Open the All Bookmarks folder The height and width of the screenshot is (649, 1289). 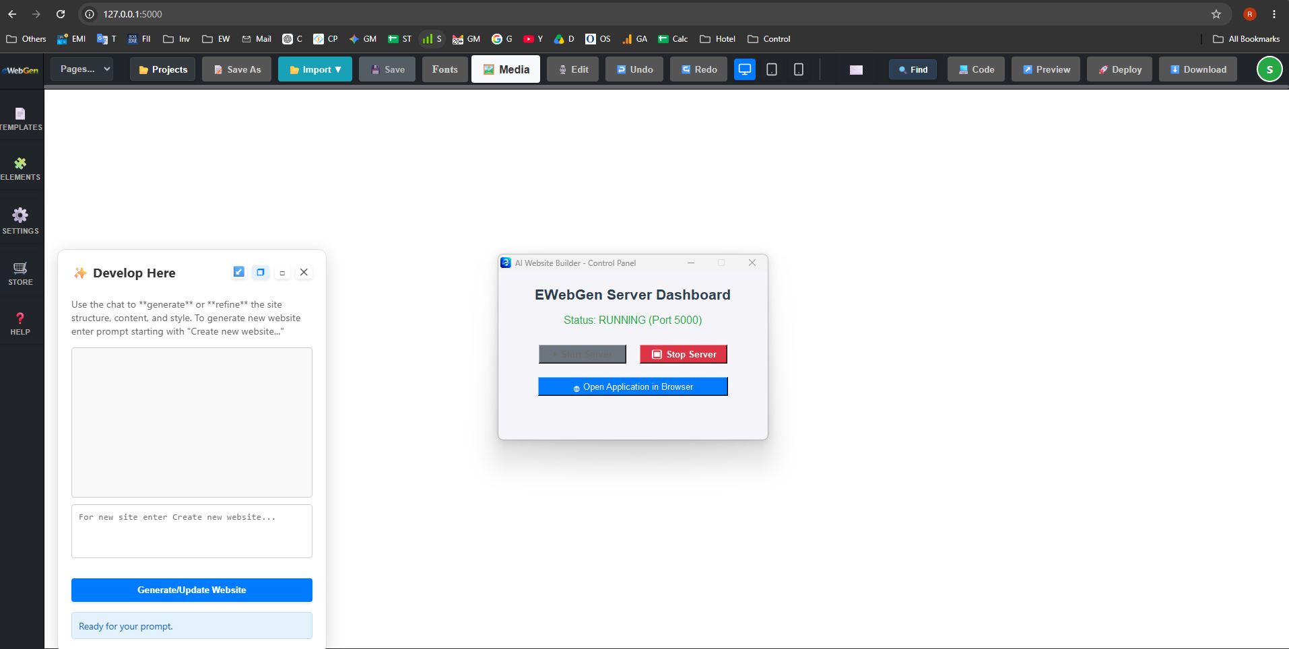click(1247, 39)
